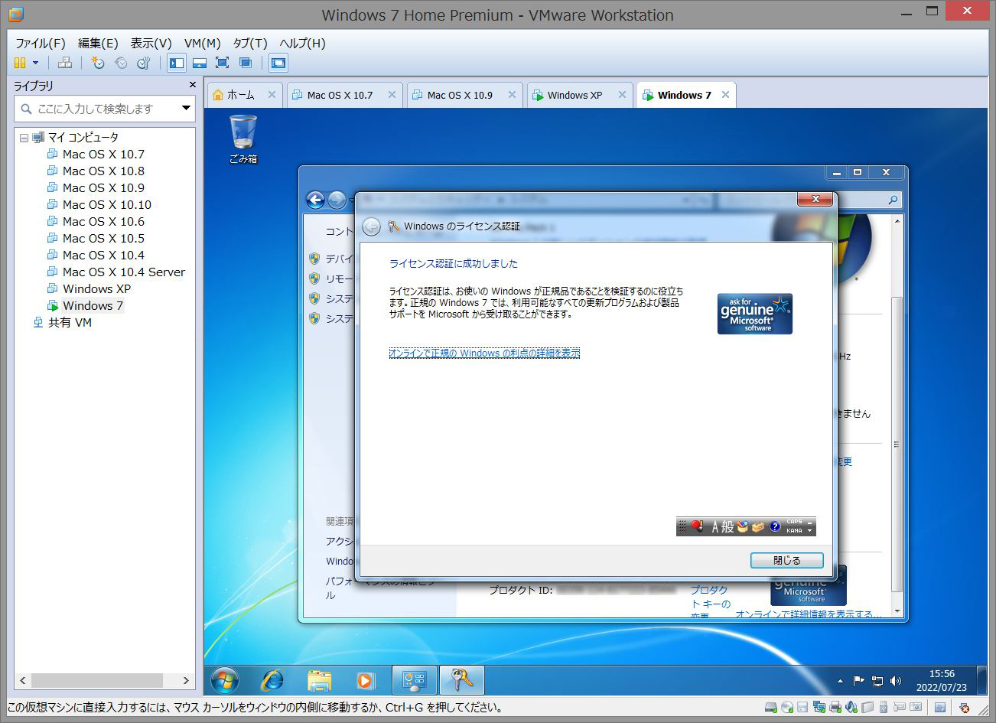Click the VMware printer status icon

pos(835,708)
